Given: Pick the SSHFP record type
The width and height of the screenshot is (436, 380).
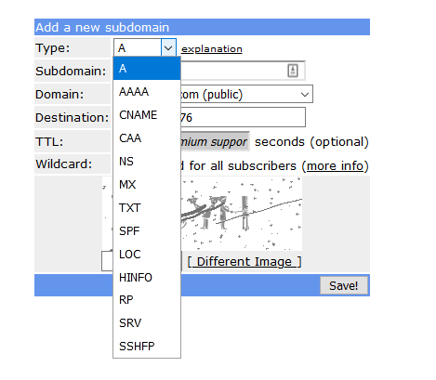Looking at the screenshot, I should click(x=147, y=346).
